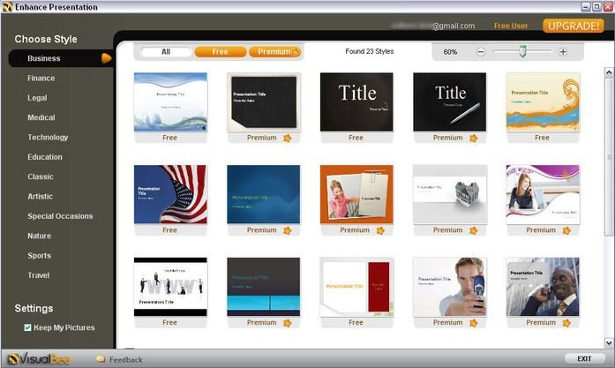The width and height of the screenshot is (615, 368).
Task: Open the Technology style category
Action: 48,138
